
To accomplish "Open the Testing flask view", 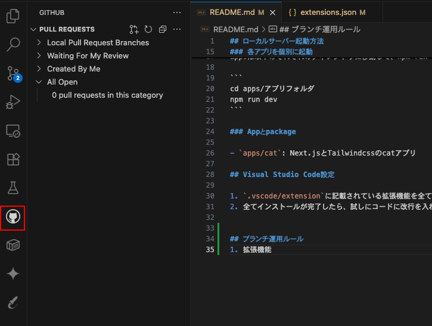I will click(13, 188).
